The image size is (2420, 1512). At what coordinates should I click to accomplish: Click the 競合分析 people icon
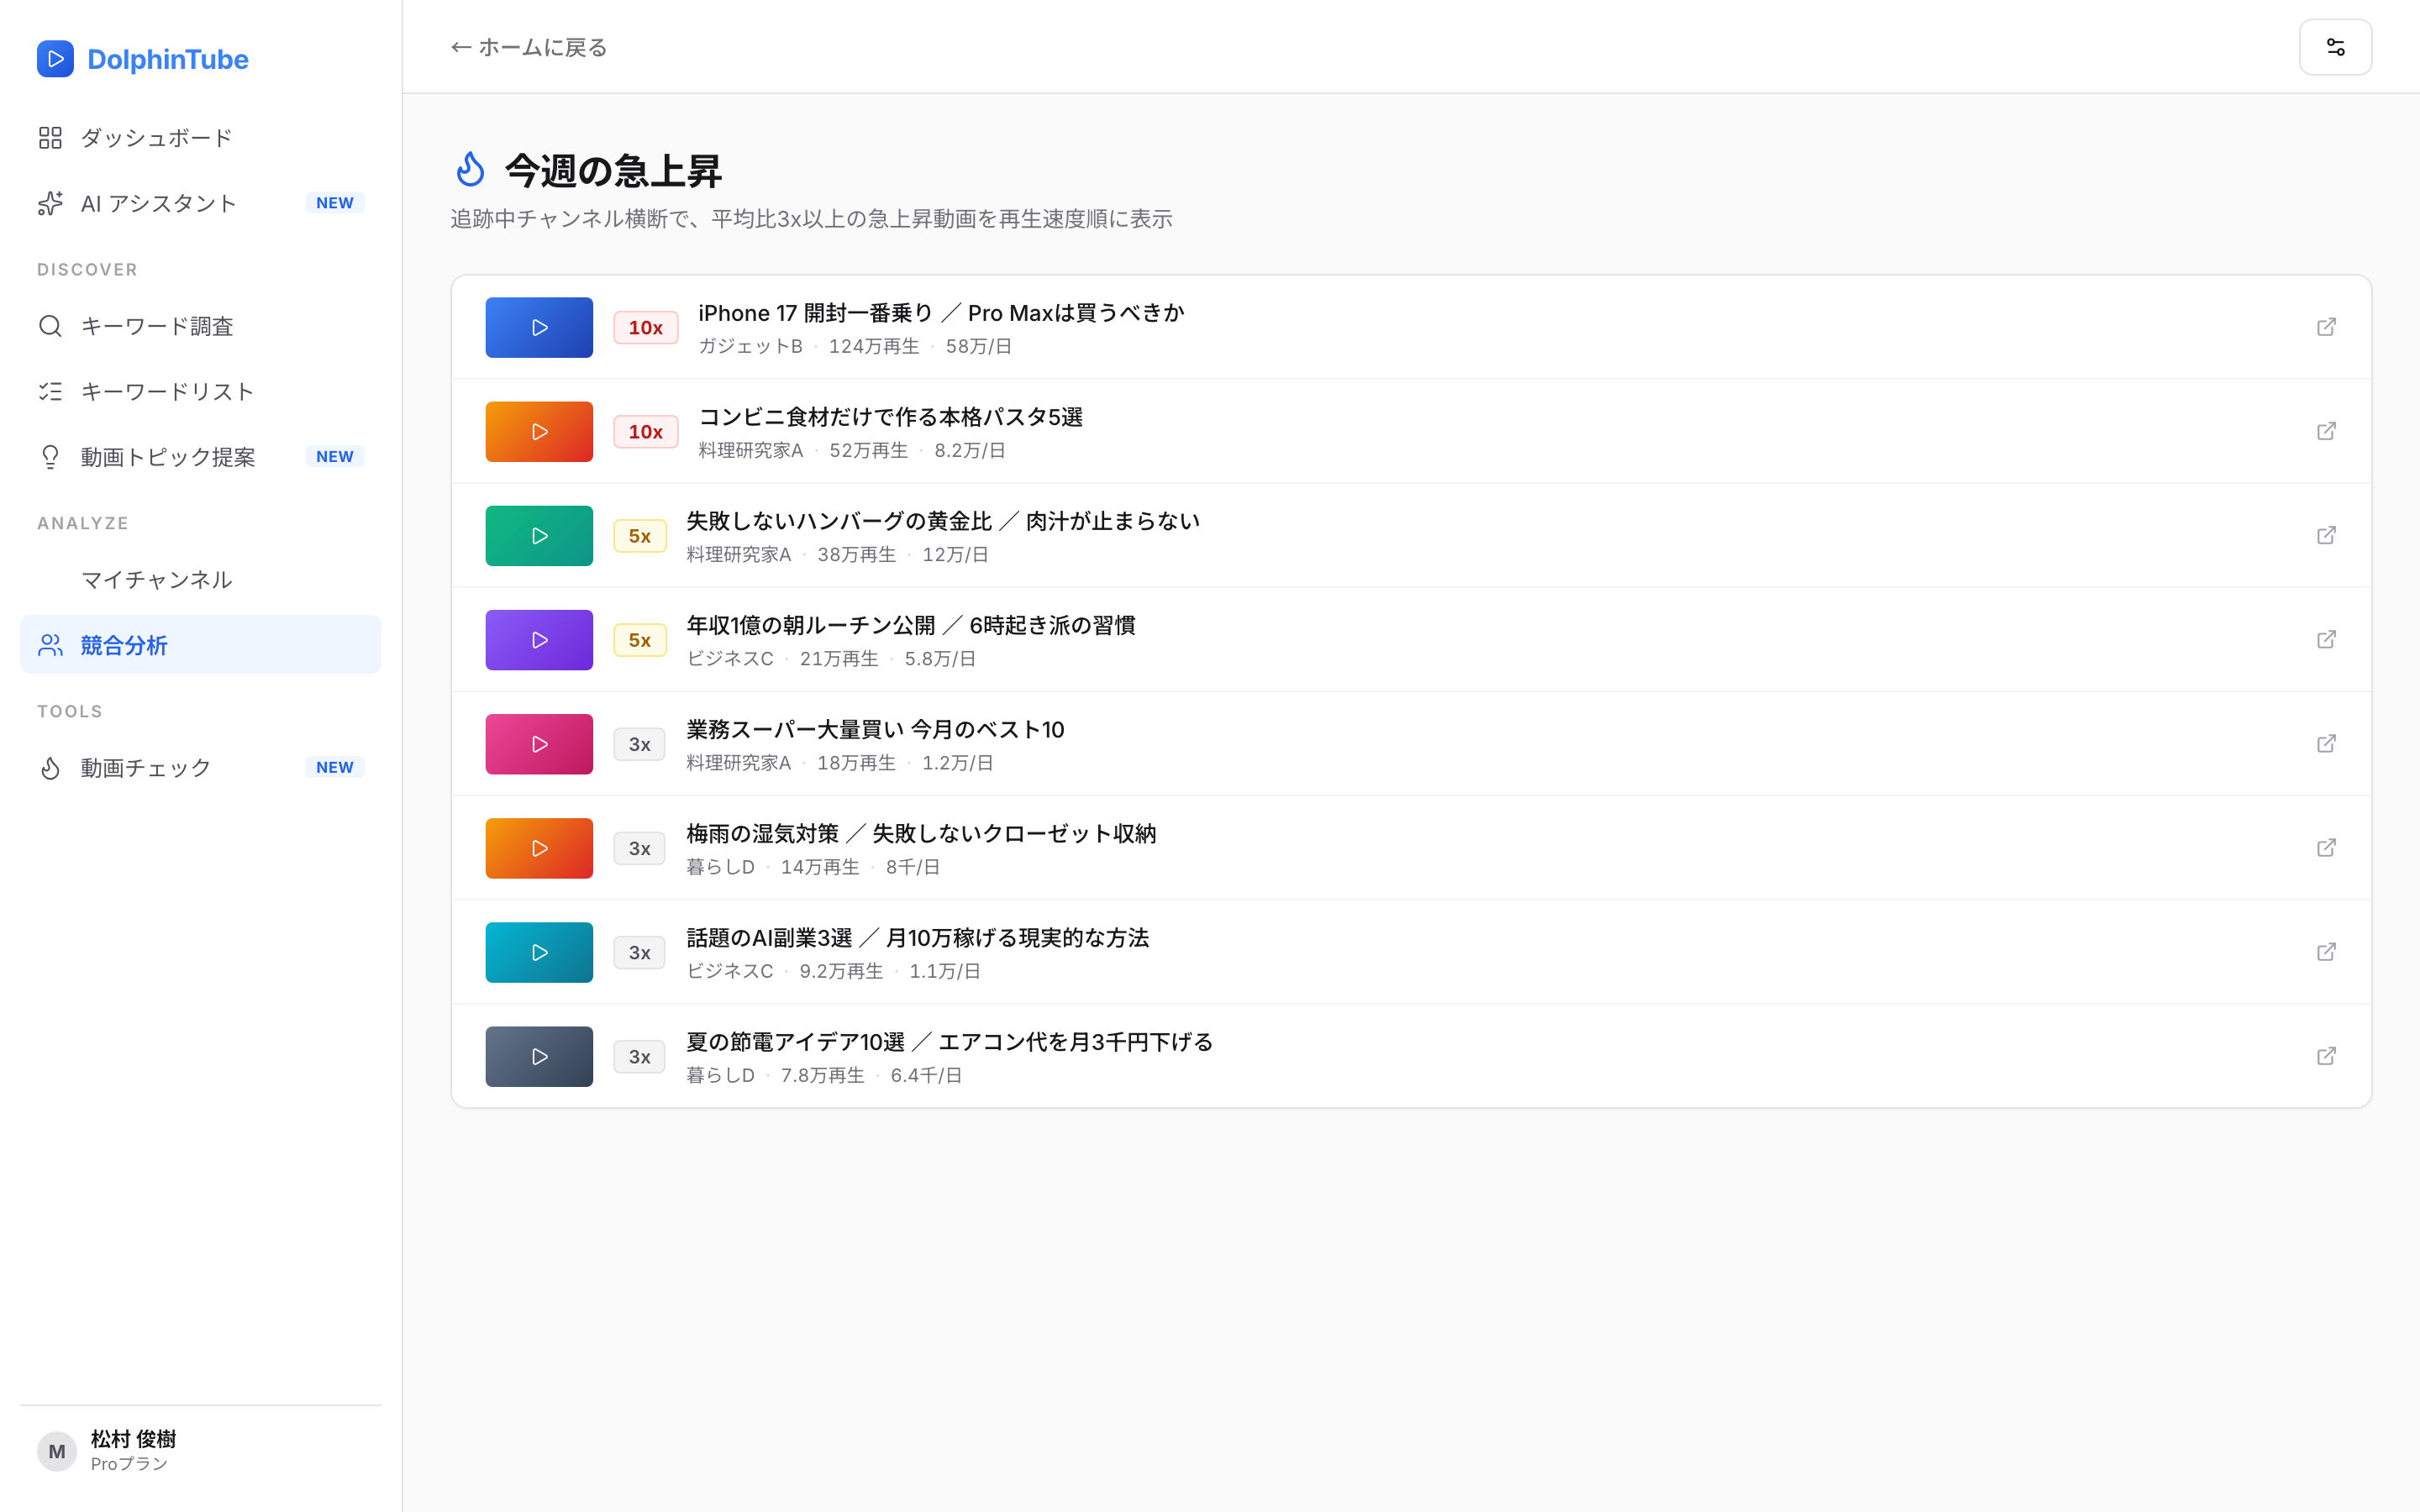coord(50,645)
